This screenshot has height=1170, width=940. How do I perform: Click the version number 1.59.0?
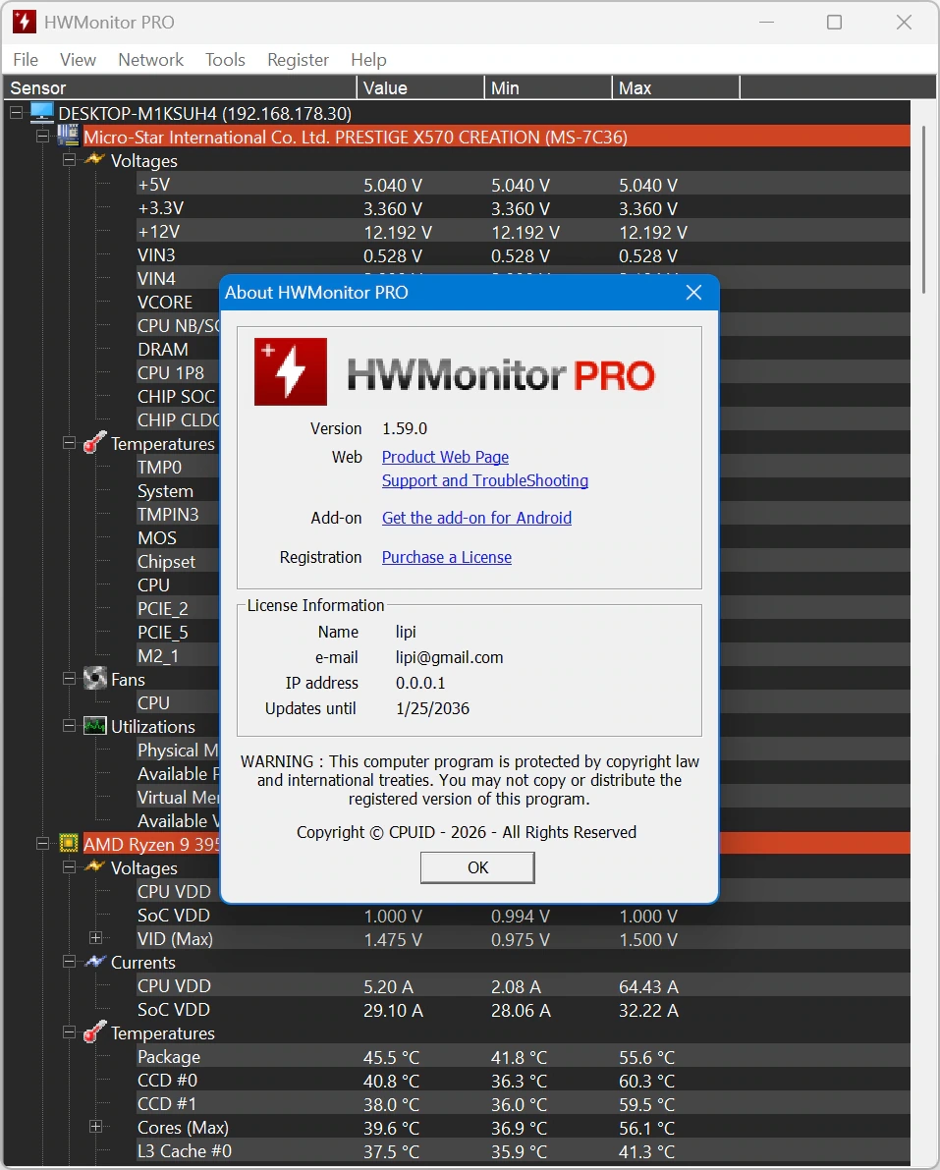405,428
